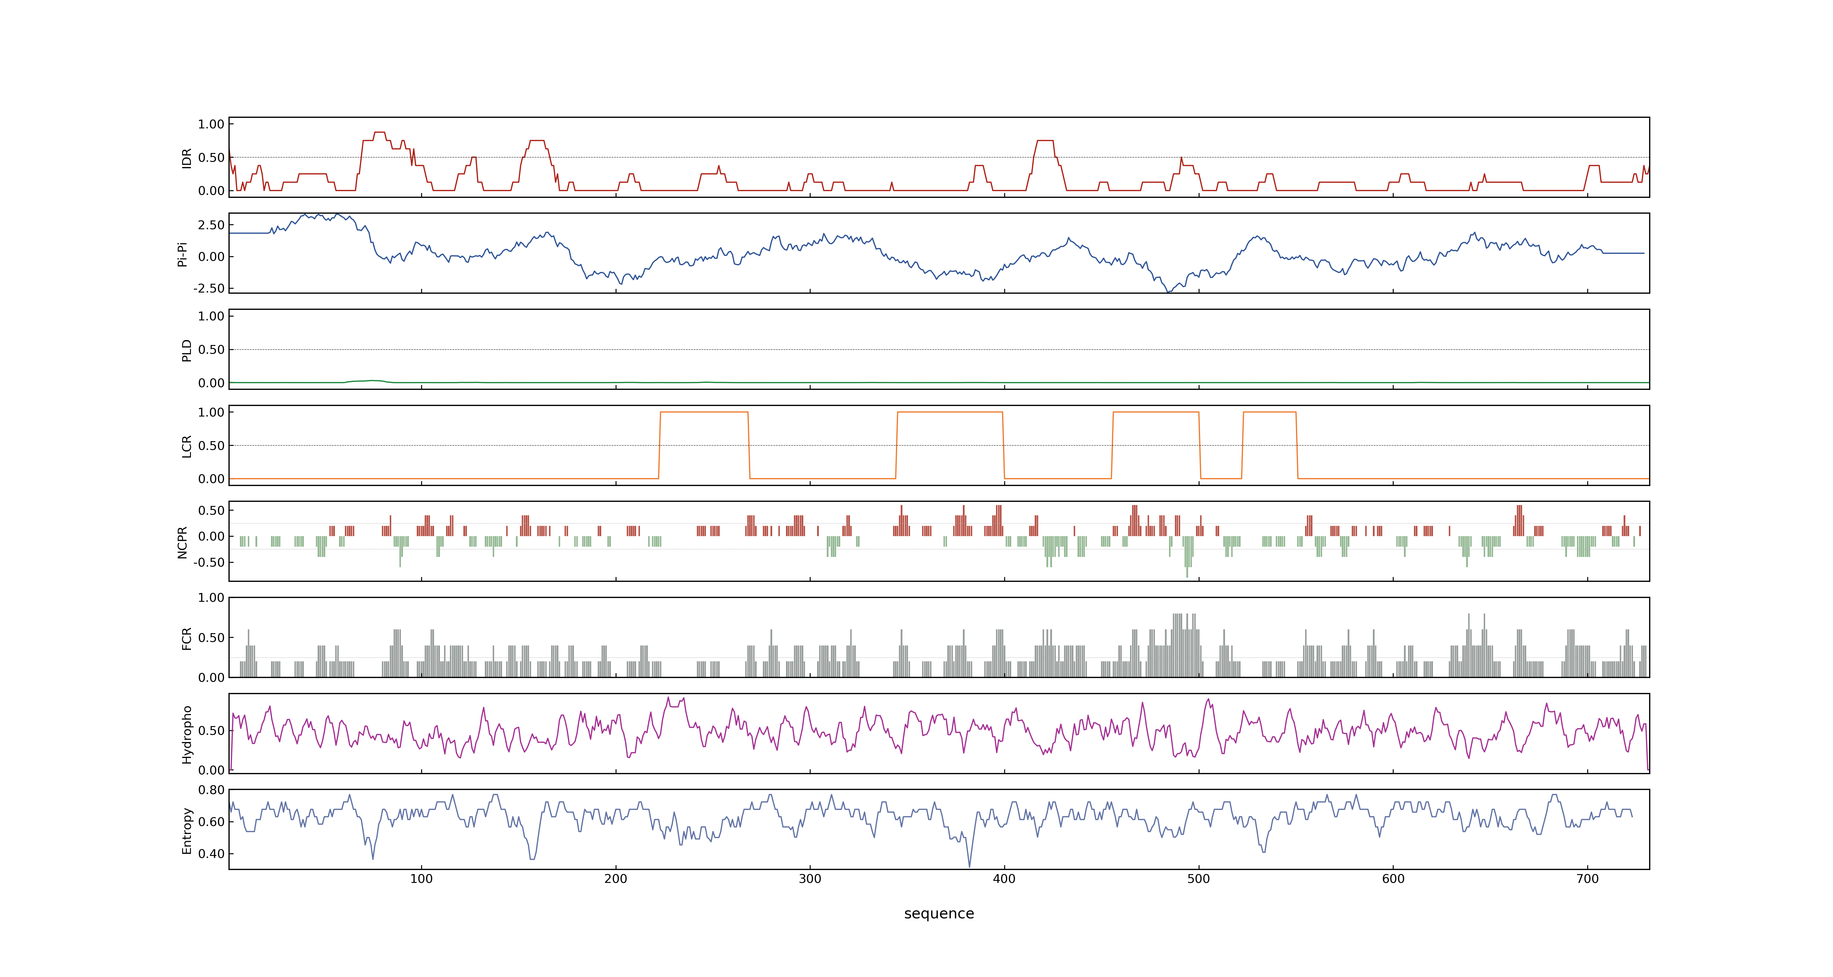Screen dimensions: 1833x977
Task: Click x-axis tick label 100
Action: tap(421, 879)
